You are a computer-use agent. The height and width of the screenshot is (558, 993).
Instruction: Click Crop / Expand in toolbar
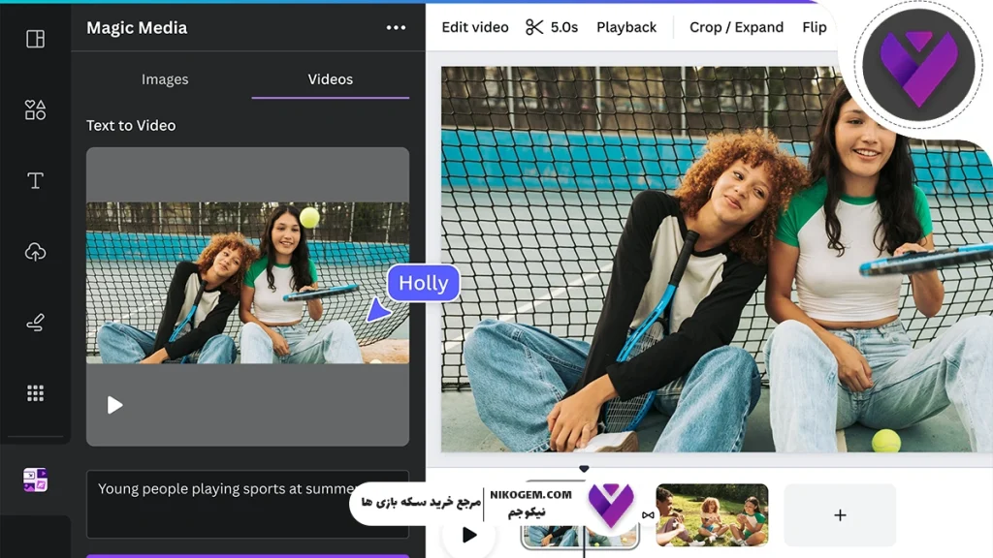pyautogui.click(x=736, y=27)
